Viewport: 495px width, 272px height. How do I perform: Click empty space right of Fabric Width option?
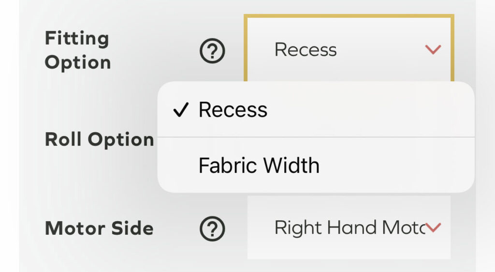coord(396,166)
